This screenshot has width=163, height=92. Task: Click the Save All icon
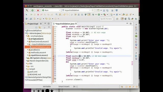click(107, 10)
